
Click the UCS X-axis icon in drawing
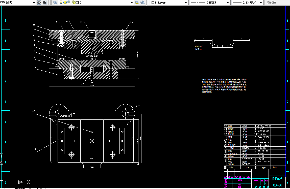coord(28,182)
